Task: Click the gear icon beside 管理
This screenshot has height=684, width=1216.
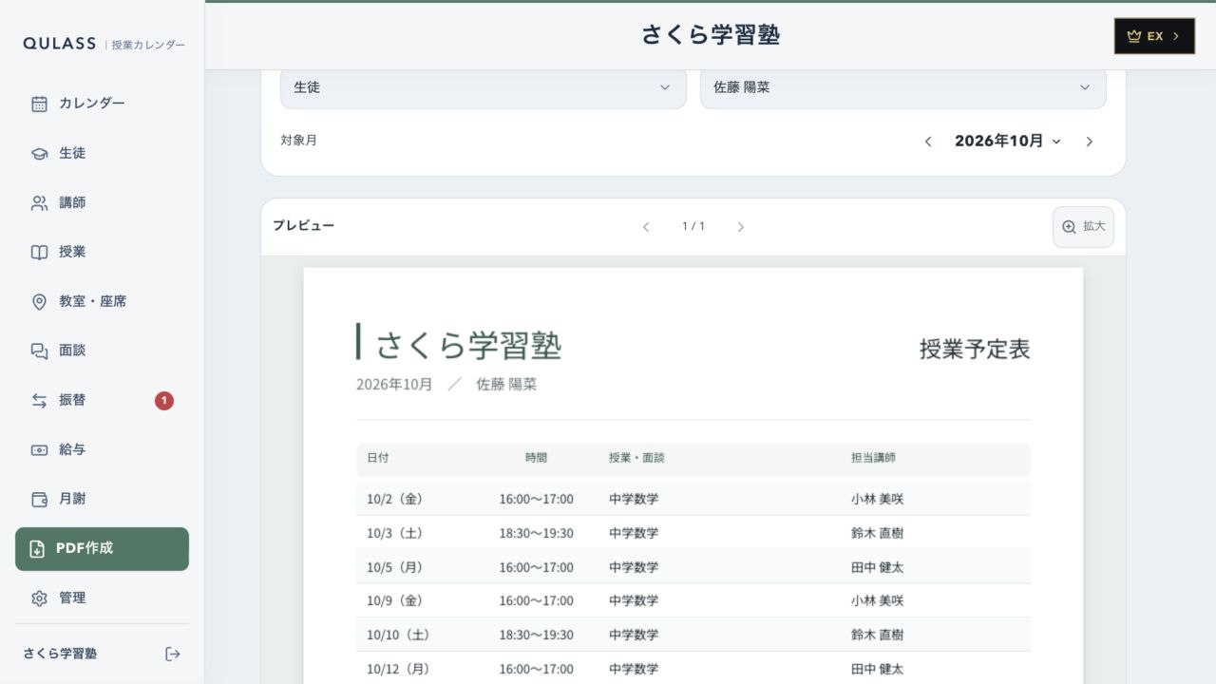Action: coord(39,598)
